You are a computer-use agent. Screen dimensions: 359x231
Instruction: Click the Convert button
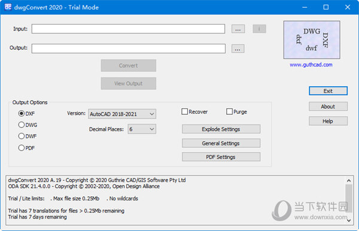[x=129, y=65]
